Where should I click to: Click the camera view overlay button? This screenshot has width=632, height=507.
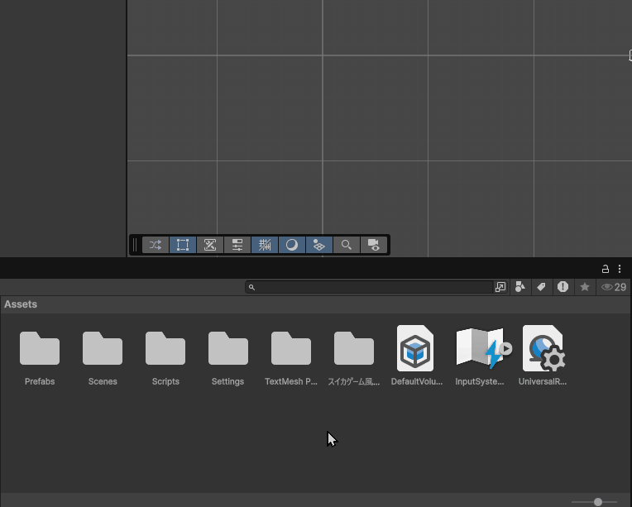pos(374,245)
